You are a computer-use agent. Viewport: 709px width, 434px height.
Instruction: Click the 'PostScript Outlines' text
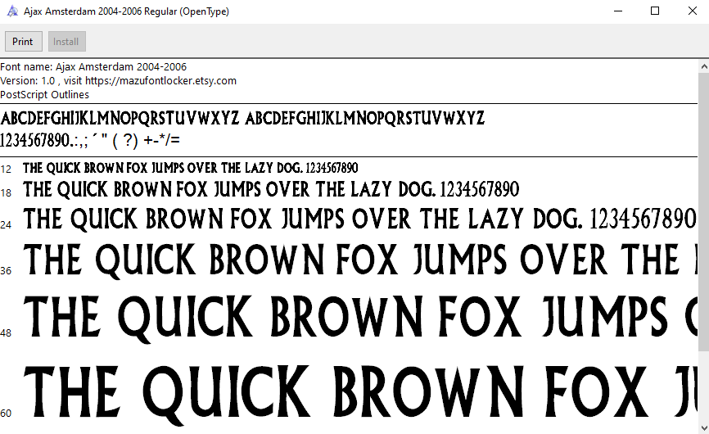[x=45, y=95]
